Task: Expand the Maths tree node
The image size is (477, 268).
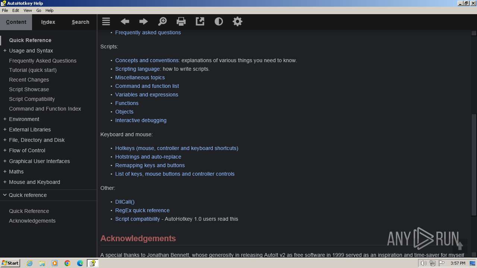Action: pyautogui.click(x=5, y=172)
